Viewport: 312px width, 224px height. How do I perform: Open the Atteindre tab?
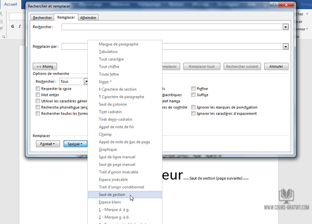pyautogui.click(x=88, y=18)
